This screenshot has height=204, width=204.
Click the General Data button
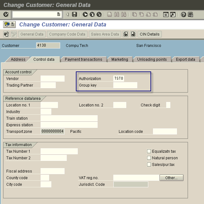point(32,34)
